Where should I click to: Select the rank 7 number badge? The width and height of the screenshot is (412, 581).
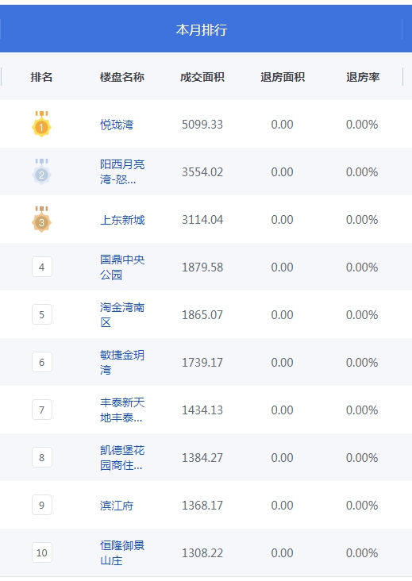(x=42, y=410)
